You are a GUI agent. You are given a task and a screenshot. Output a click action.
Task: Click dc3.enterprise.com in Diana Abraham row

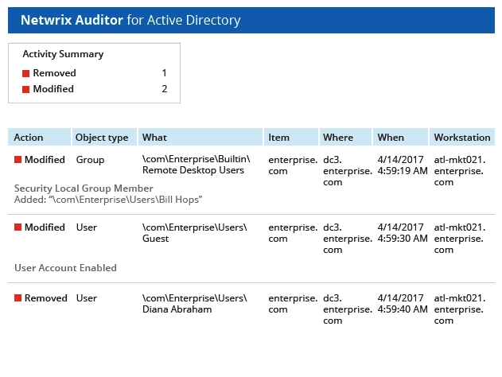point(348,309)
